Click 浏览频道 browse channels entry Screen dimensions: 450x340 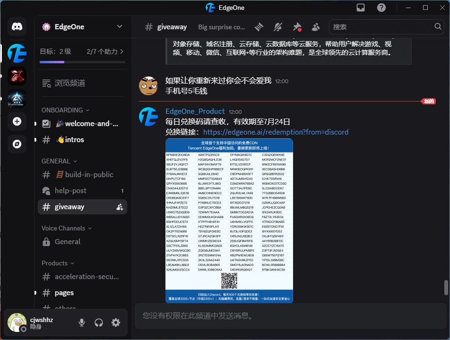click(x=82, y=83)
